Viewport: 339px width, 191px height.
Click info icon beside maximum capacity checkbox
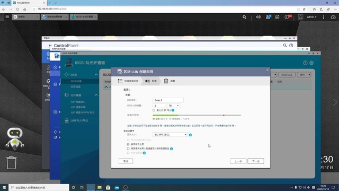click(173, 110)
